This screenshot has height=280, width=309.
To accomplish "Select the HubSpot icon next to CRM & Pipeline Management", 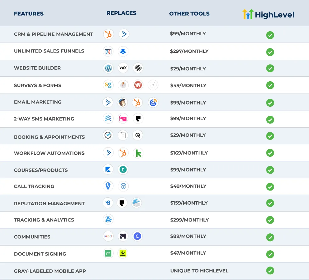I will (108, 34).
